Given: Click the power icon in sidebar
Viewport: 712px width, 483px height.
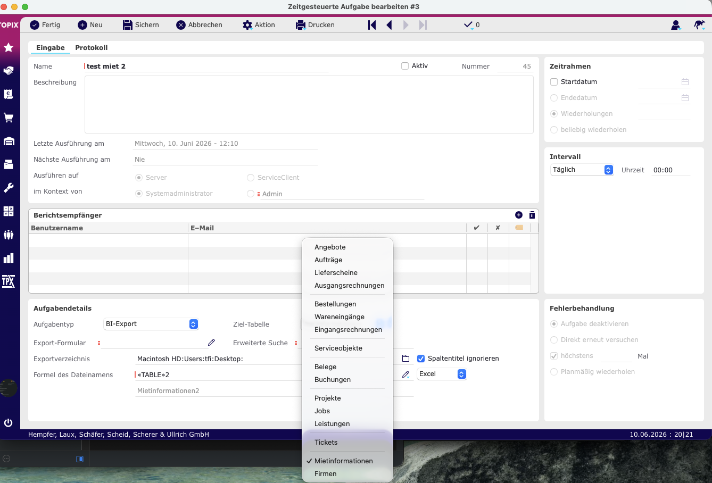Looking at the screenshot, I should pos(9,423).
